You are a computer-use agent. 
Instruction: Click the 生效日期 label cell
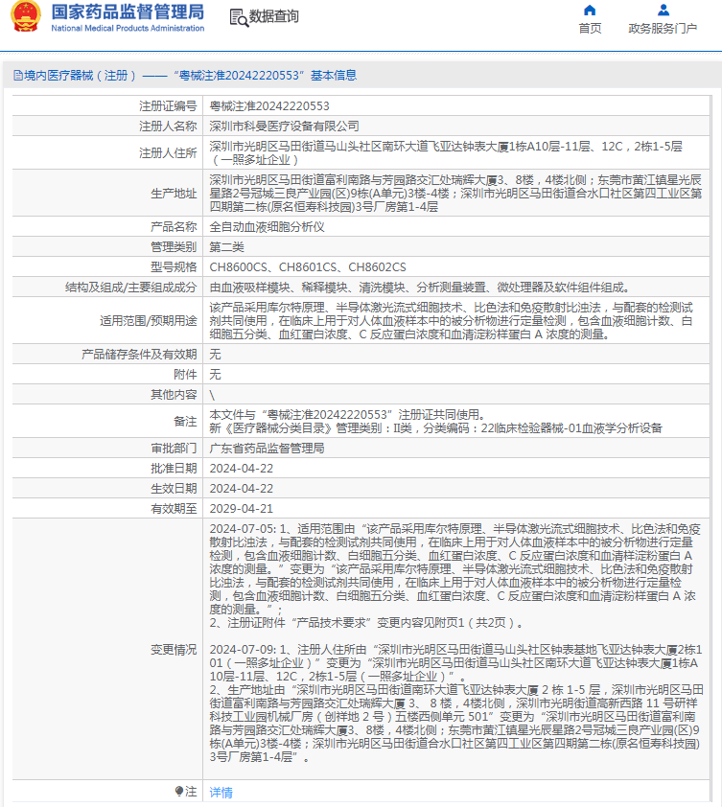pyautogui.click(x=107, y=489)
